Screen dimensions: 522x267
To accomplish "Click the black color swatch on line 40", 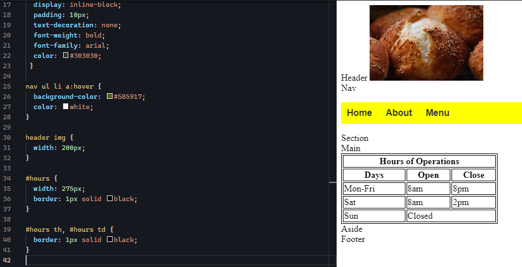I will (x=110, y=240).
